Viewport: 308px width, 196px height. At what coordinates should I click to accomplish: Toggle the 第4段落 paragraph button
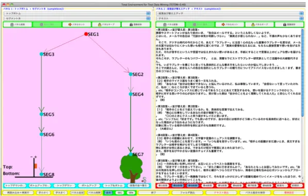pyautogui.click(x=207, y=185)
